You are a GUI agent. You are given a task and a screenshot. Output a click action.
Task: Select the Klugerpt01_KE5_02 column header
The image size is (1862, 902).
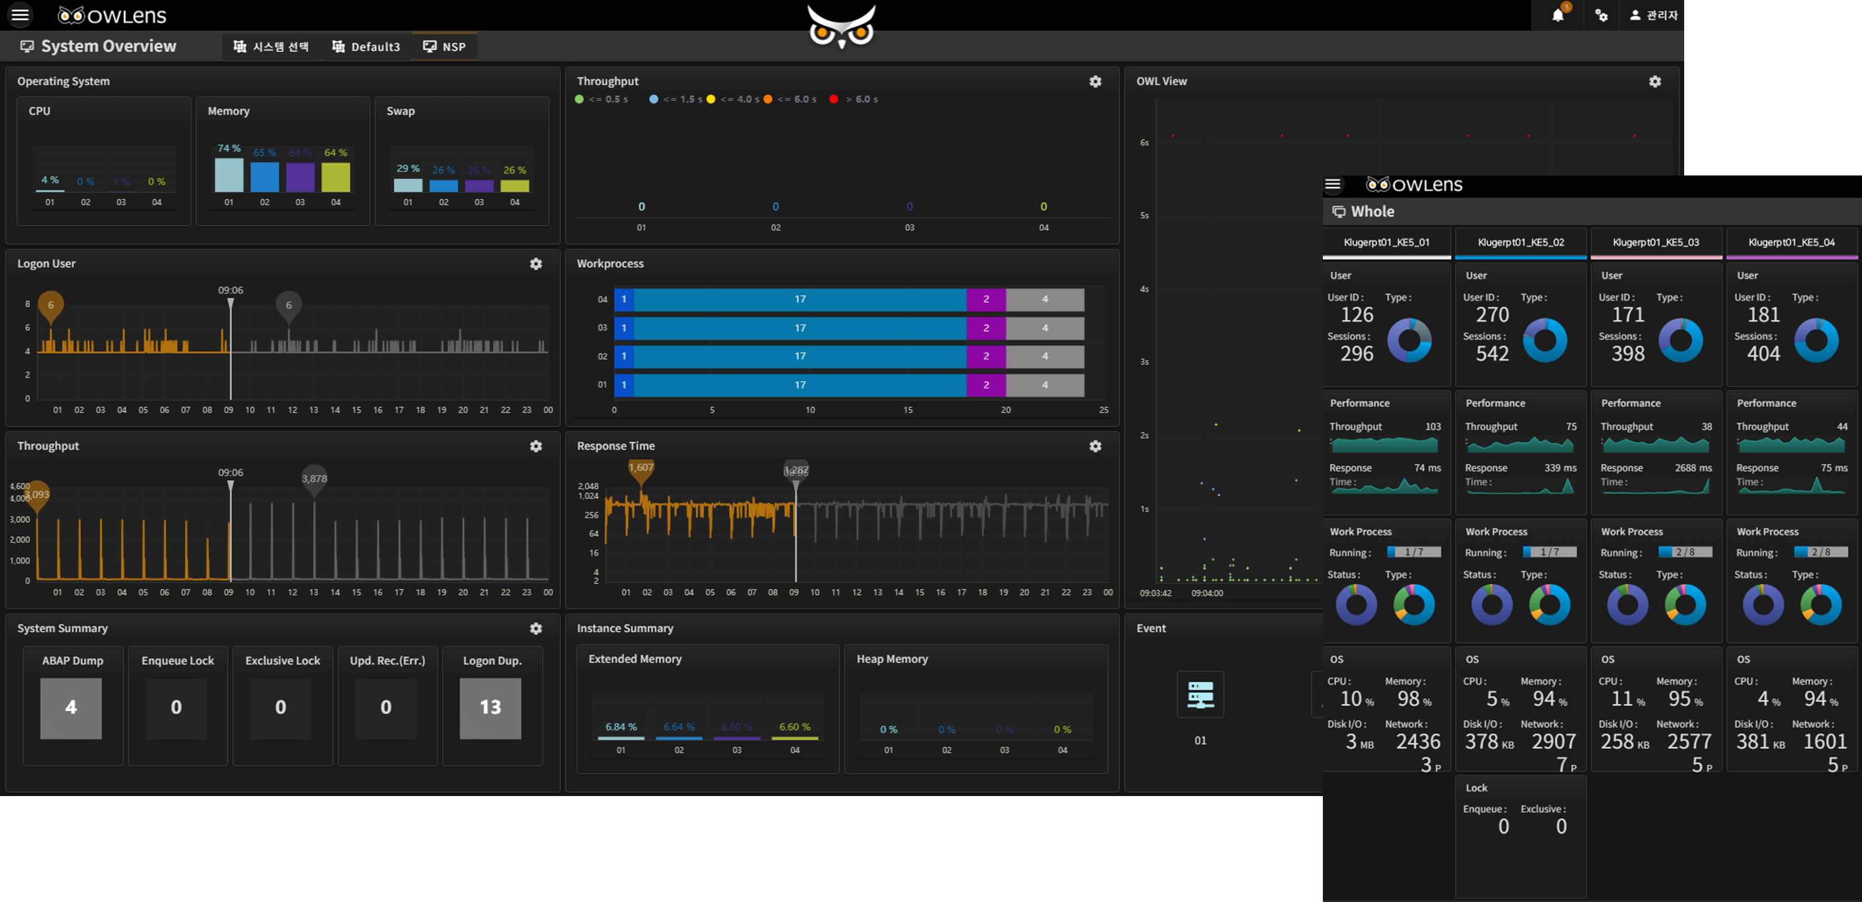1521,243
